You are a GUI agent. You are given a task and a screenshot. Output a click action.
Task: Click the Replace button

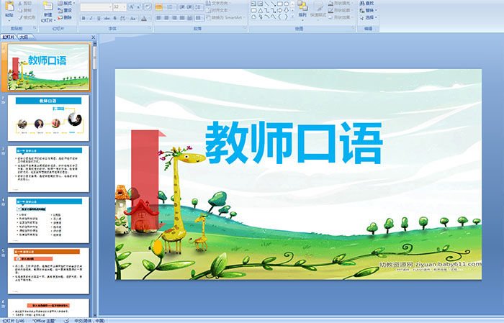pos(369,10)
